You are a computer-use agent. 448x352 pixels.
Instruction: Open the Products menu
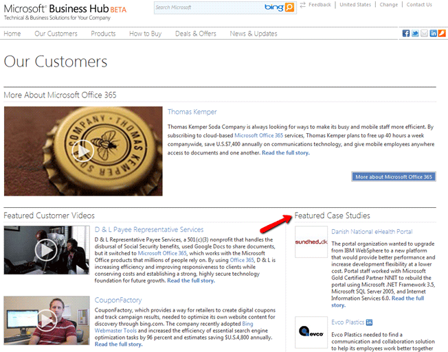tap(103, 34)
